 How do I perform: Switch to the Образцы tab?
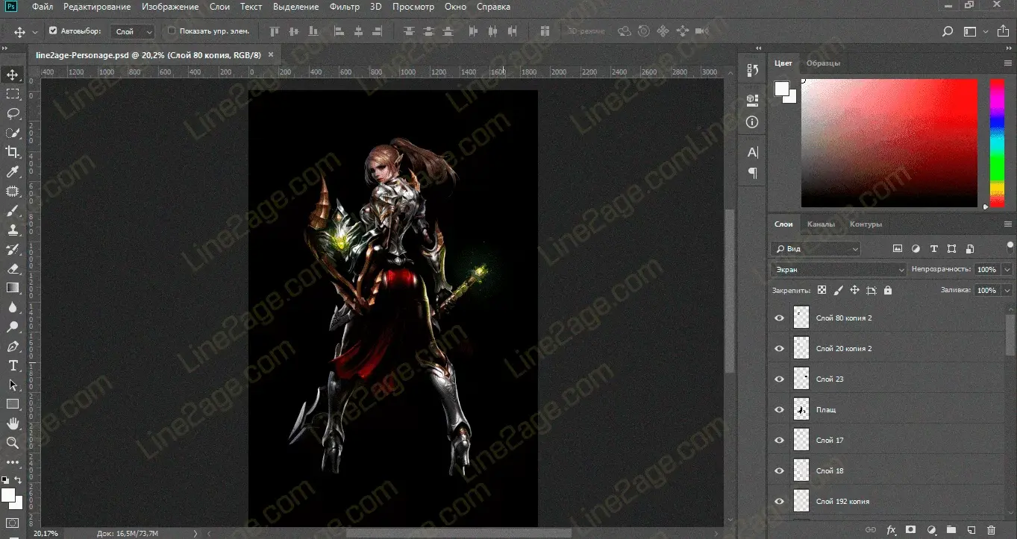pyautogui.click(x=823, y=63)
